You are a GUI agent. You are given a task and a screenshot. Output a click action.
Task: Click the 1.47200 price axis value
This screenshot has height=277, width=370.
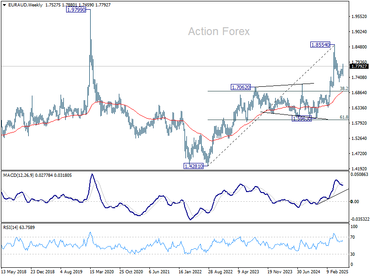pyautogui.click(x=359, y=154)
